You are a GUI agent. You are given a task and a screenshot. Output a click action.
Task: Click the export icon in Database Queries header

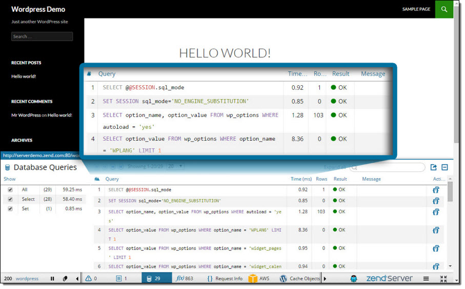(x=433, y=167)
